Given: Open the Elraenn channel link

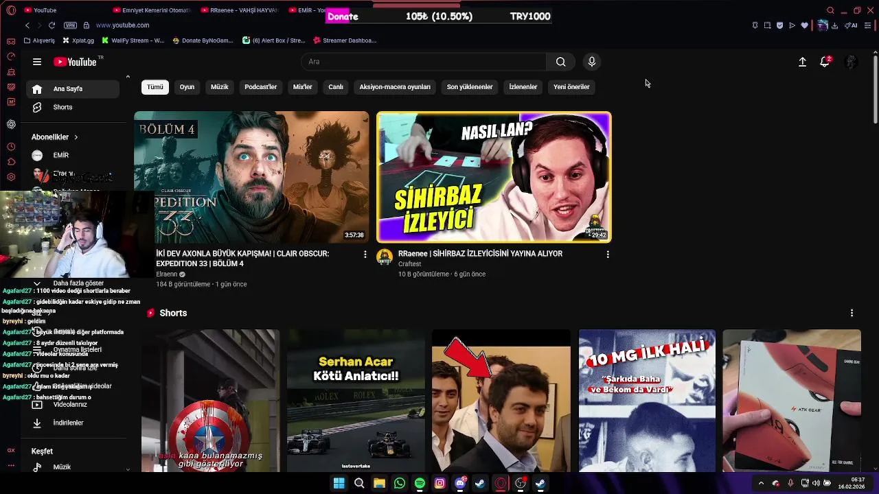Looking at the screenshot, I should click(x=166, y=274).
